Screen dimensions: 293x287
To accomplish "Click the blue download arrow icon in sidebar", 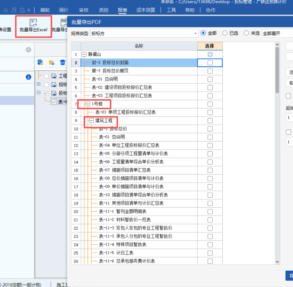I will pyautogui.click(x=28, y=76).
